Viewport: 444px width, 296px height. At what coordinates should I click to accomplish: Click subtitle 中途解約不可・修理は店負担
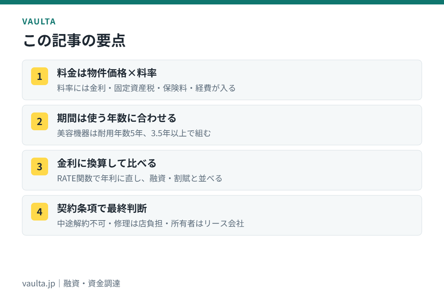click(151, 223)
